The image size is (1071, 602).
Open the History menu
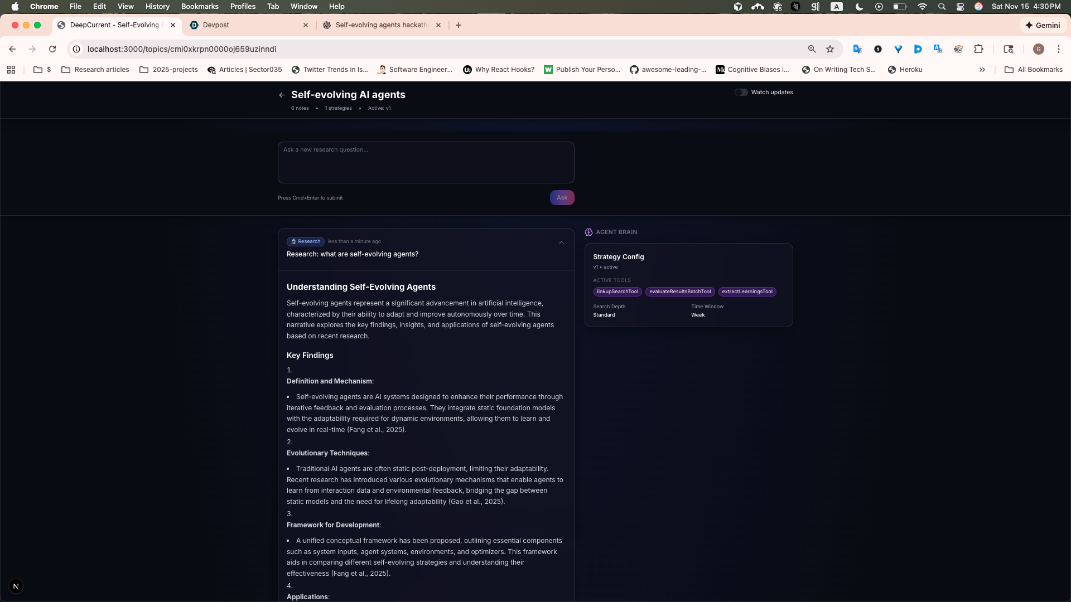(x=157, y=6)
